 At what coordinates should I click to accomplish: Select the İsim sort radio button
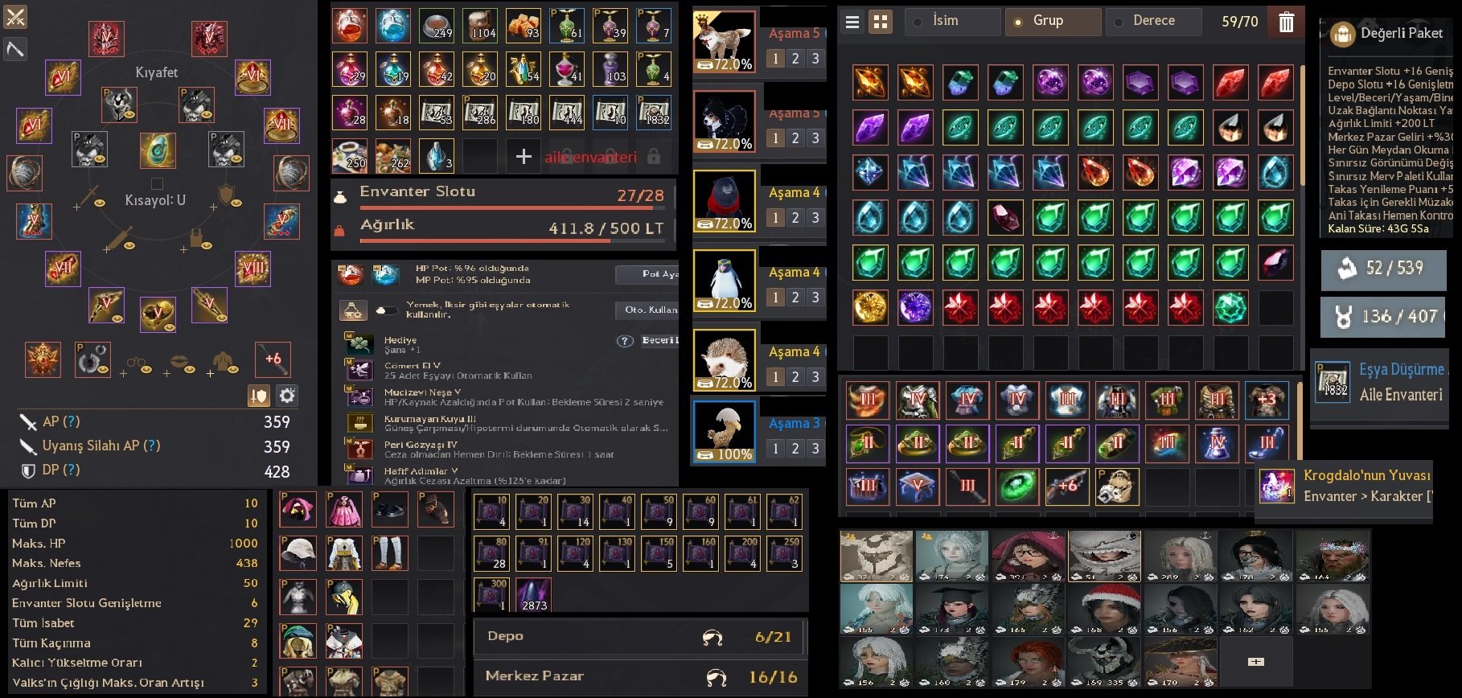coord(918,23)
